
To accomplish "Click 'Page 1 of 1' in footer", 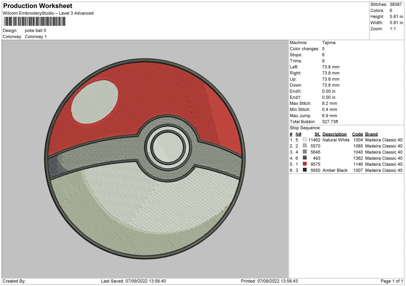I will (x=392, y=281).
